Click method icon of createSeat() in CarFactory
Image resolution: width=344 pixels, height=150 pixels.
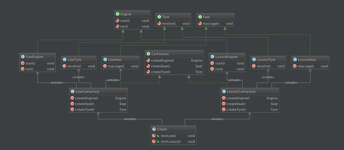pyautogui.click(x=148, y=66)
